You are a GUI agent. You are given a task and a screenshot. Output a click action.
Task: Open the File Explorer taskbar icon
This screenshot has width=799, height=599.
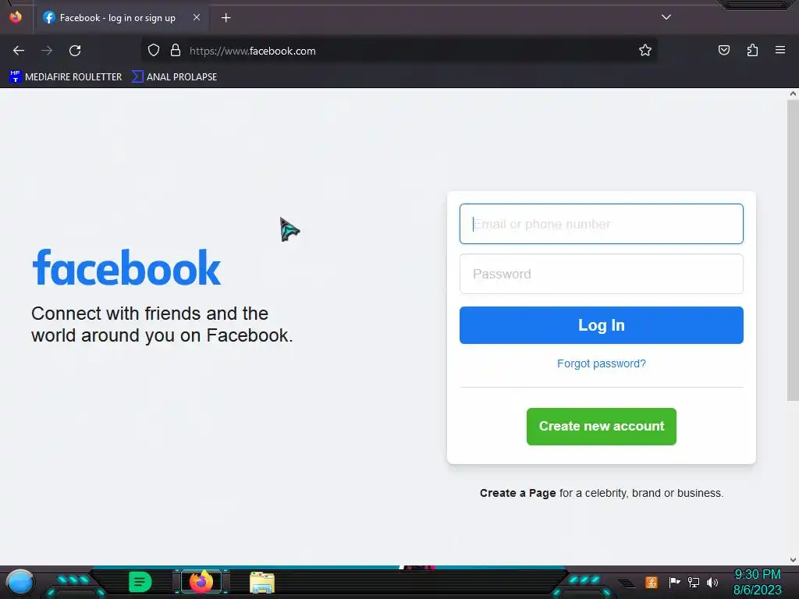tap(262, 583)
